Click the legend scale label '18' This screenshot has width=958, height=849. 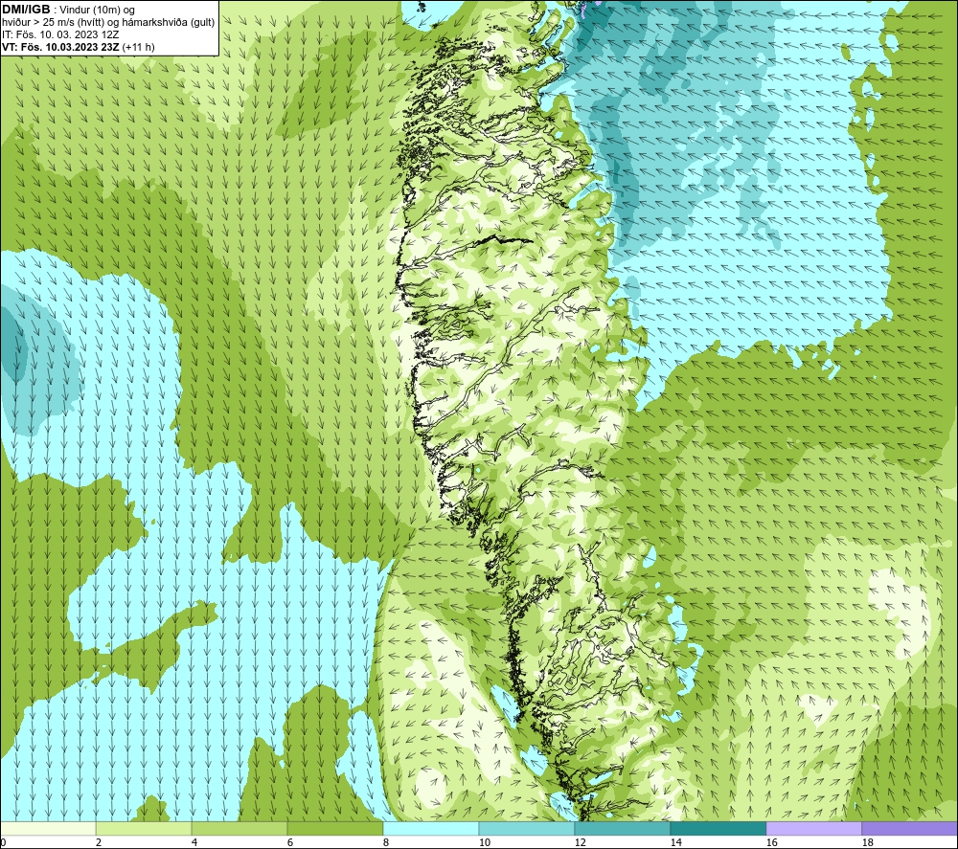point(868,843)
